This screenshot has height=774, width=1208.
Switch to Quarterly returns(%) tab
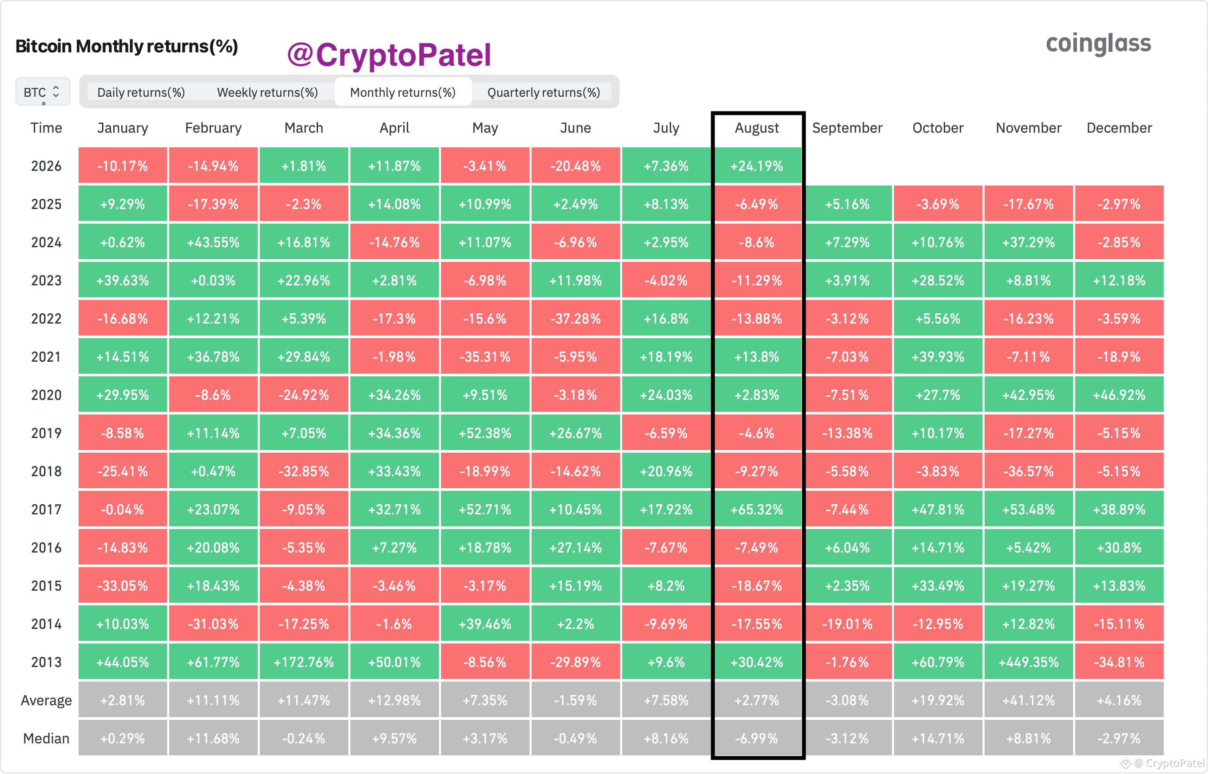point(544,92)
